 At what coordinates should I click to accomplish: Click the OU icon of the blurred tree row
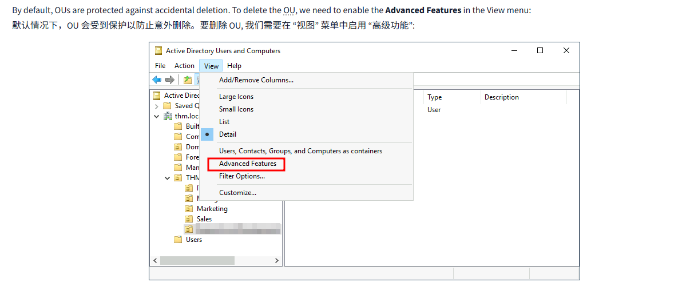(x=189, y=229)
